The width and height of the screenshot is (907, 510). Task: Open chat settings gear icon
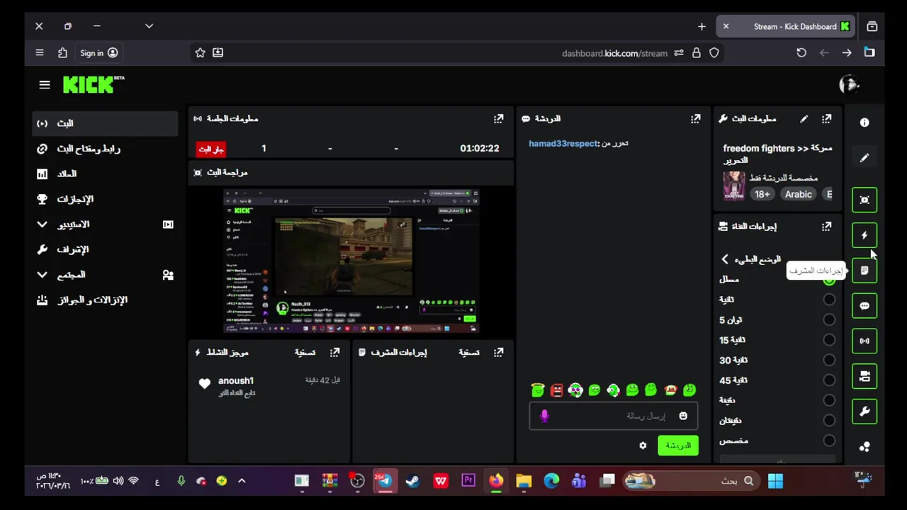click(x=643, y=446)
